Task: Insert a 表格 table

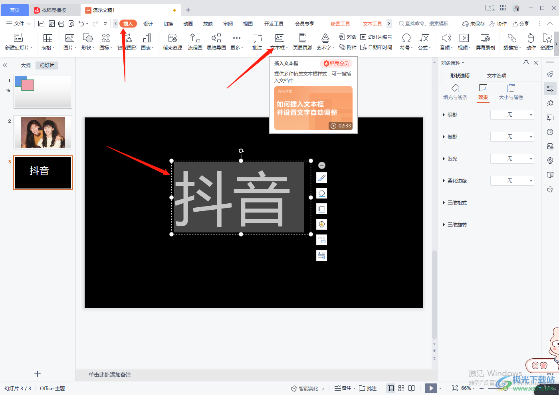Action: click(x=48, y=42)
